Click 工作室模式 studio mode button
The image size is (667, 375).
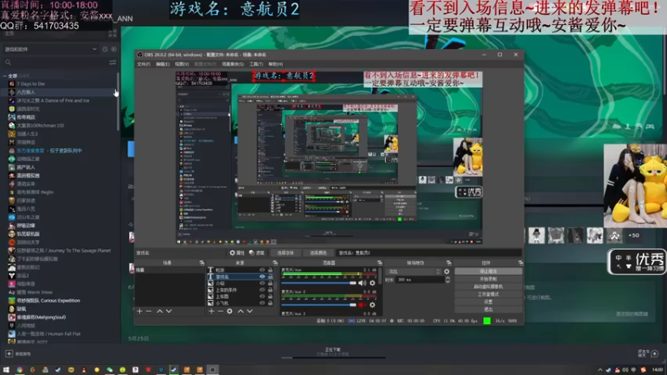(x=489, y=294)
